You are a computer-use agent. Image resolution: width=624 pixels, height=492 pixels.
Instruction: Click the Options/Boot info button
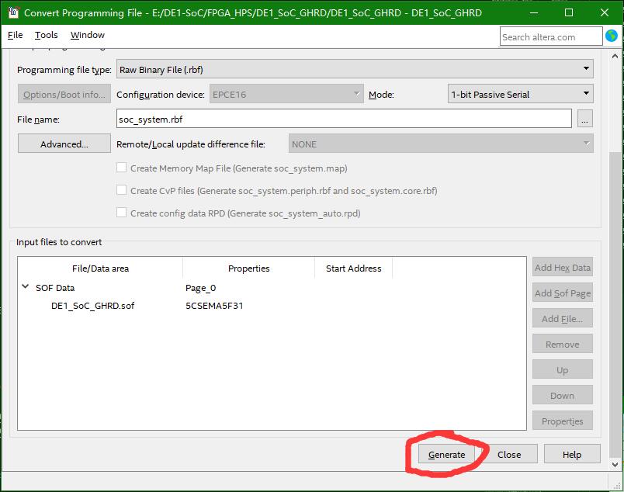[64, 94]
